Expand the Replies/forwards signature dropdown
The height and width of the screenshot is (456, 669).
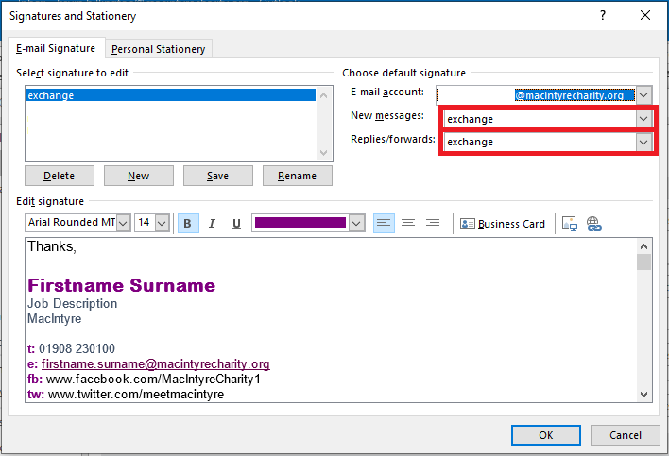(643, 142)
